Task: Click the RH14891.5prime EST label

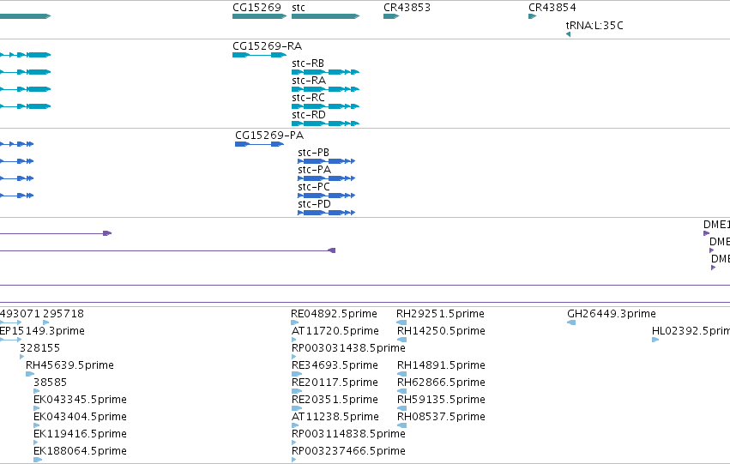Action: [441, 365]
